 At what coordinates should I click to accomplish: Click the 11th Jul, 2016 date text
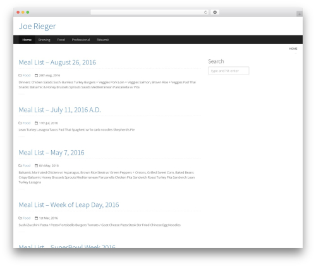pos(49,123)
